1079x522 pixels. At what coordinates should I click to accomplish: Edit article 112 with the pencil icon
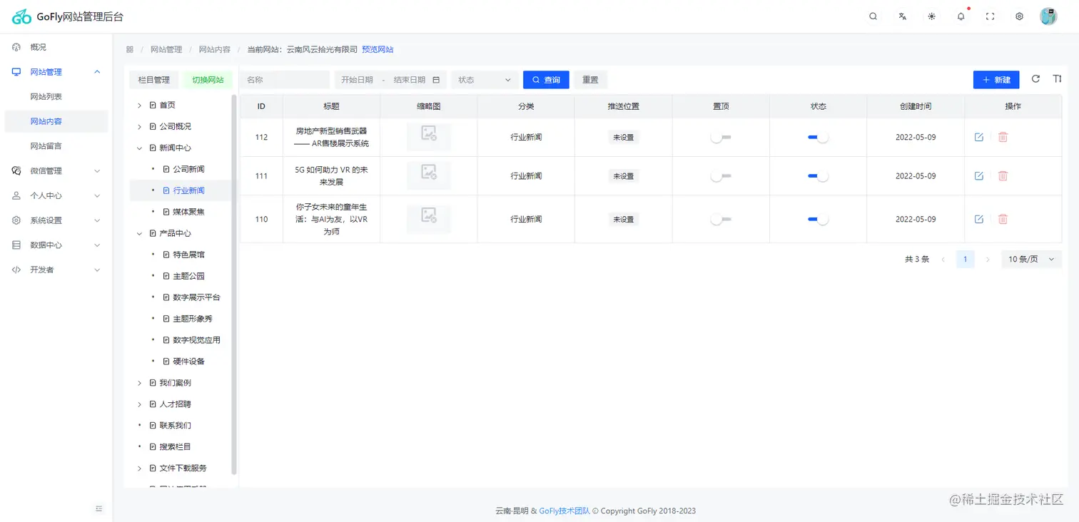point(979,137)
